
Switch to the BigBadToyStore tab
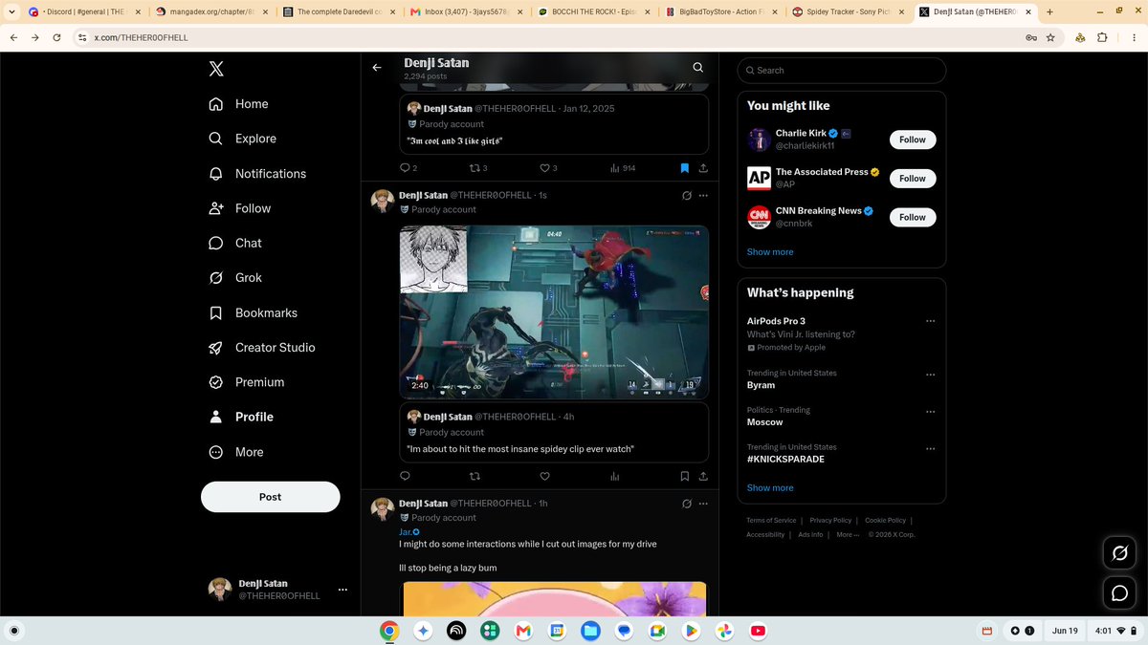[x=721, y=11]
